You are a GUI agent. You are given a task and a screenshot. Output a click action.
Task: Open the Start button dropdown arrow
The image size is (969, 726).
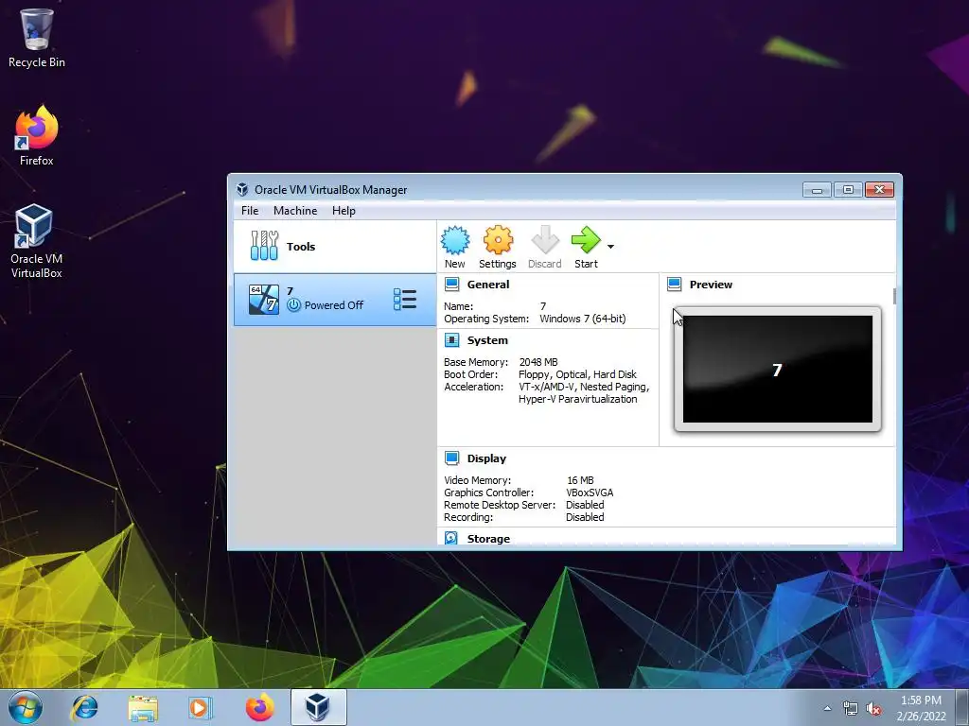click(610, 247)
